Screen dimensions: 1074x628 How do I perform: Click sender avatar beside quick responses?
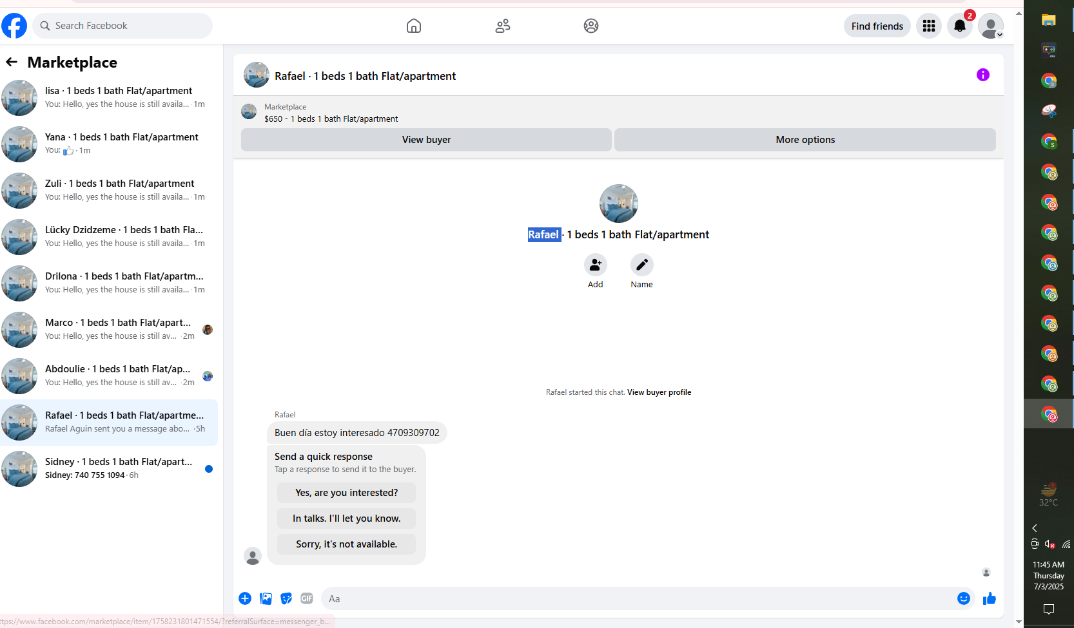(253, 556)
